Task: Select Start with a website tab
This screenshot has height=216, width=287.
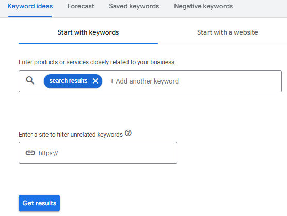Action: pyautogui.click(x=227, y=32)
